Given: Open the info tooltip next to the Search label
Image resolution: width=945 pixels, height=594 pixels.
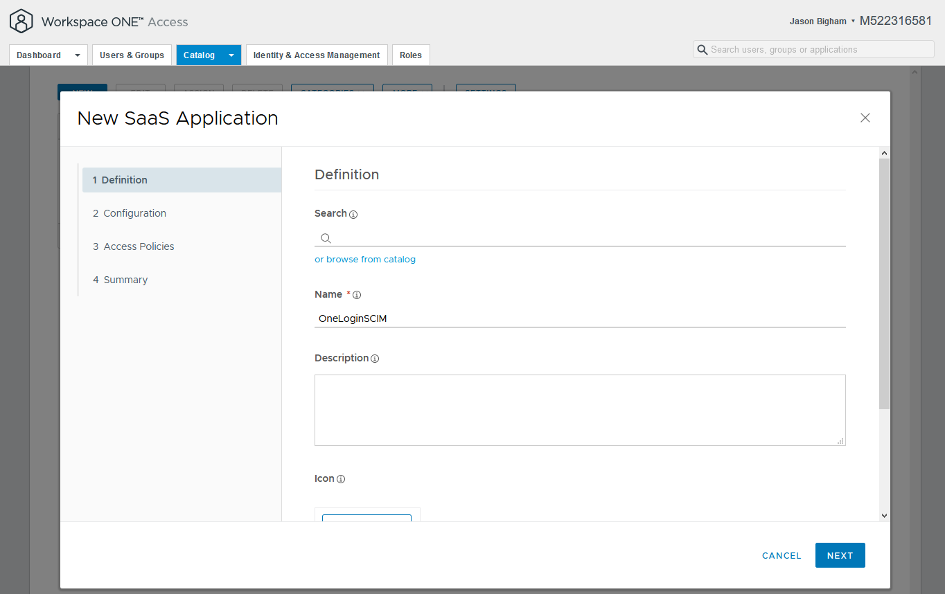Looking at the screenshot, I should point(353,214).
